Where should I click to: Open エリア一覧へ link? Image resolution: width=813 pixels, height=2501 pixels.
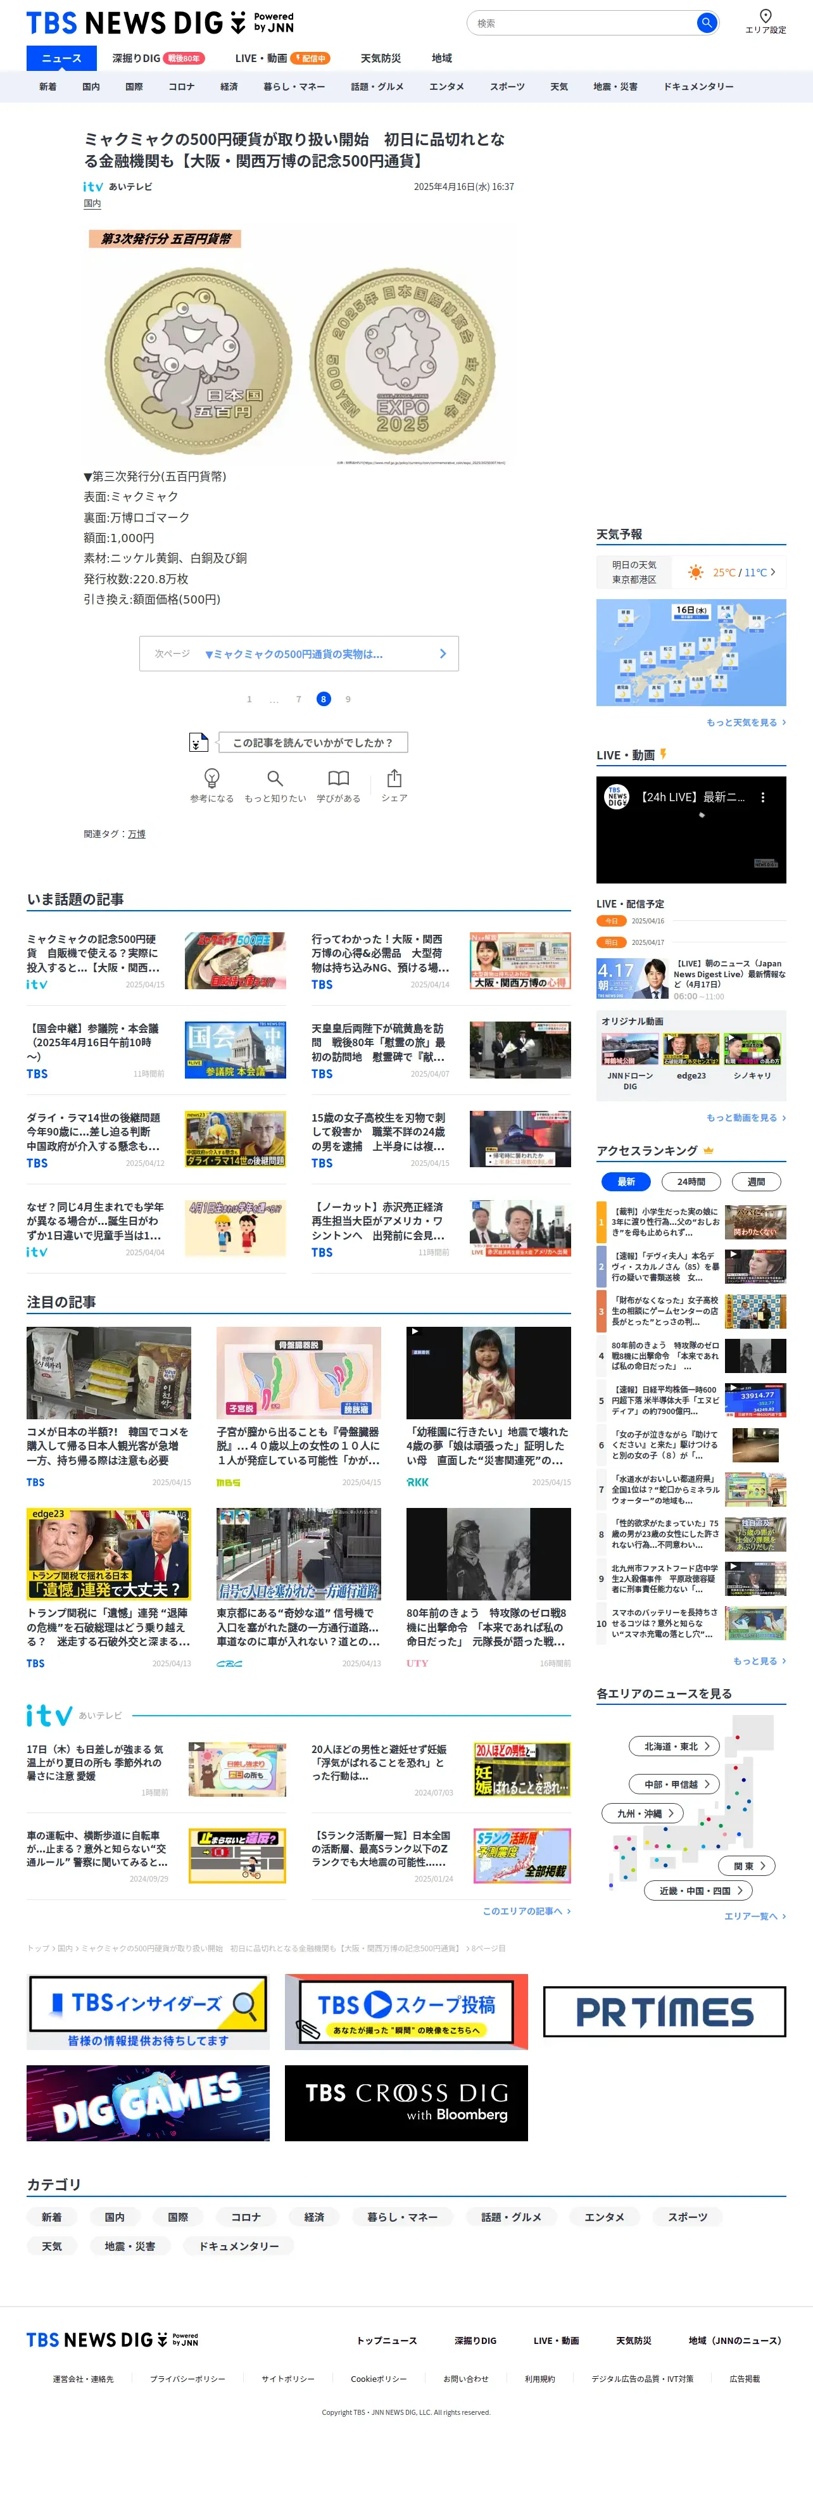(x=755, y=1916)
